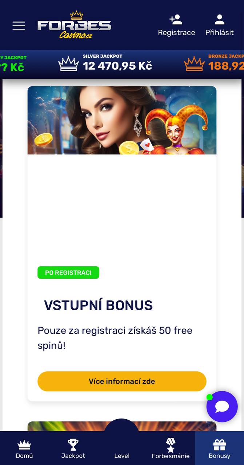Tap the Forbes Casino logo
This screenshot has width=244, height=465.
pos(74,25)
